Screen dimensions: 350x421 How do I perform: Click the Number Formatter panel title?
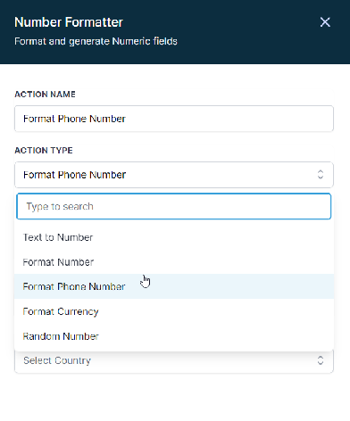(x=69, y=22)
